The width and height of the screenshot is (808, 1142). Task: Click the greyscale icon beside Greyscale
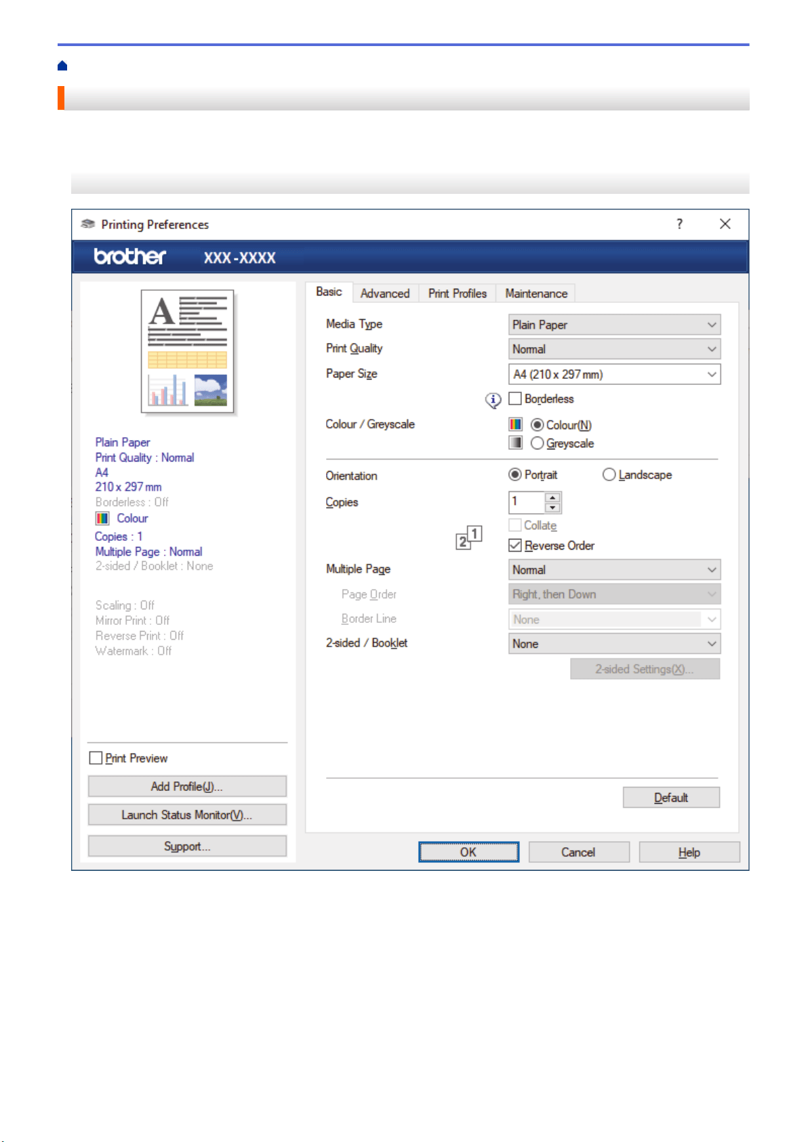click(516, 443)
